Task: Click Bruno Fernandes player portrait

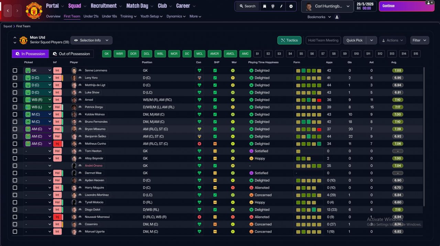Action: pyautogui.click(x=74, y=122)
